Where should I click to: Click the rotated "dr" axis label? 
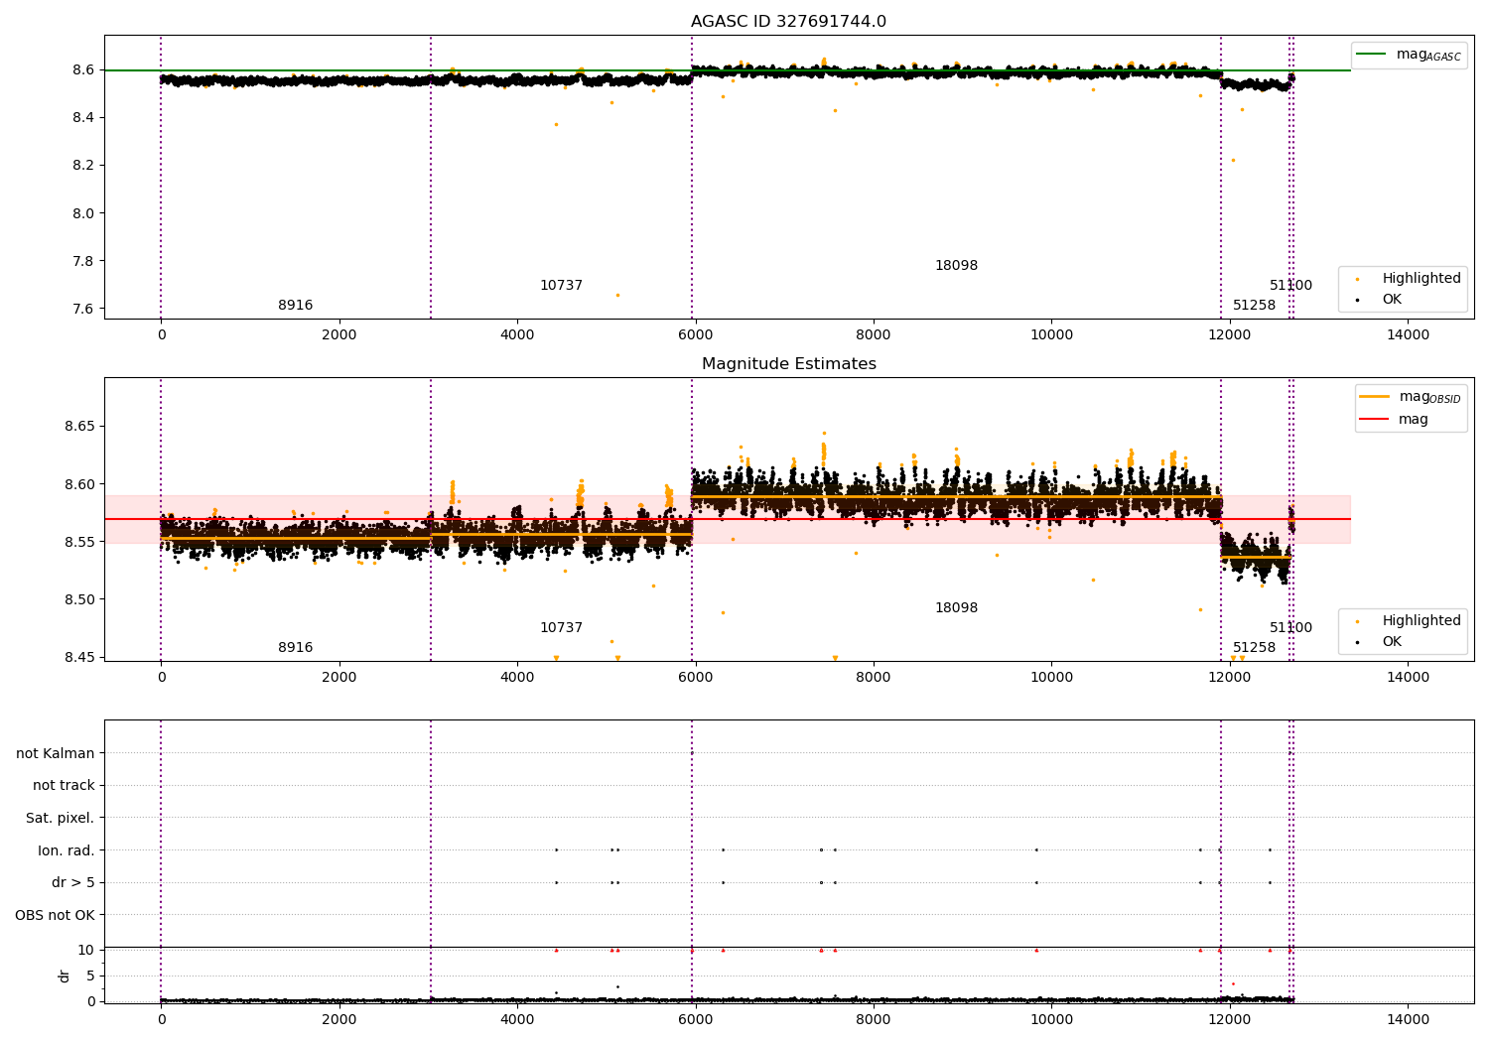point(65,976)
